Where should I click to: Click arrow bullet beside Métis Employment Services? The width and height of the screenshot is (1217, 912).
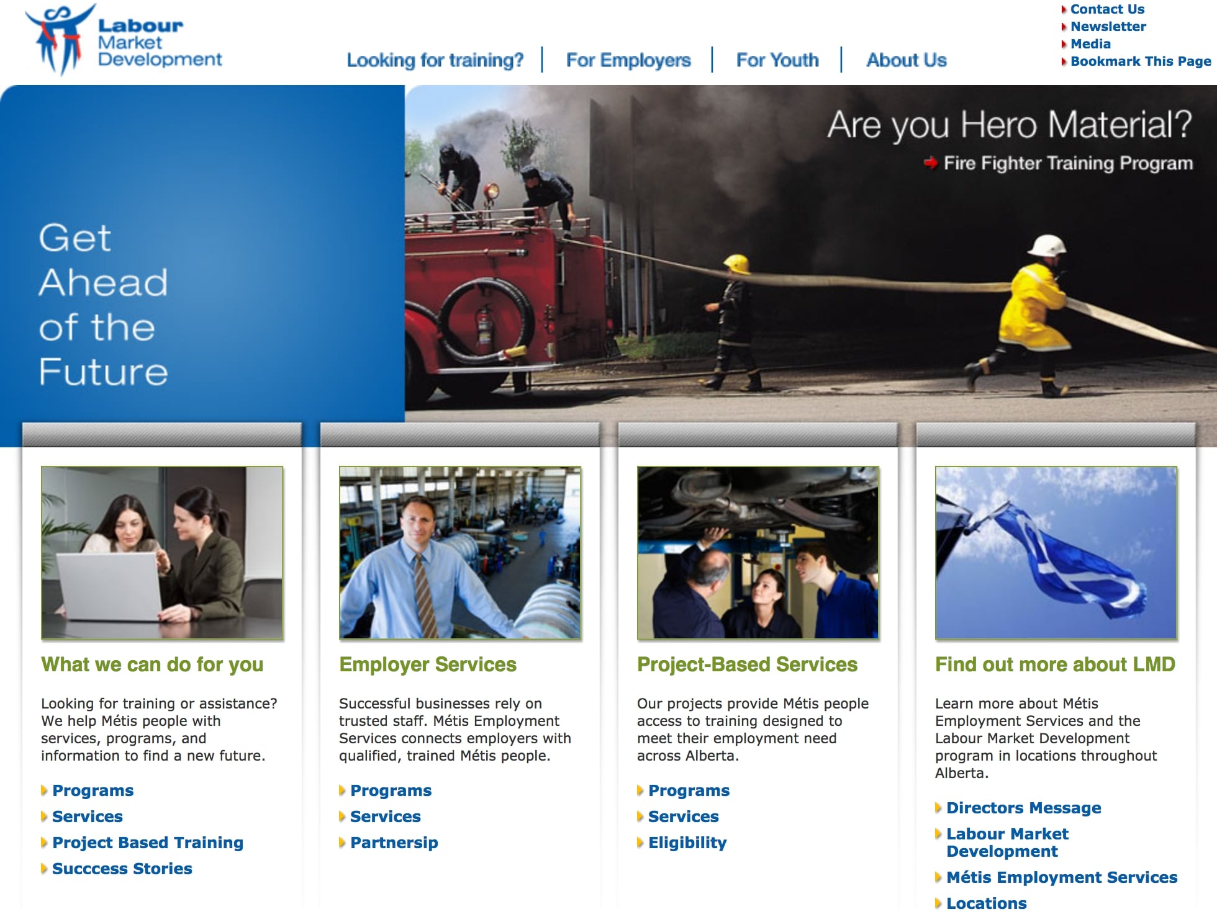pyautogui.click(x=938, y=877)
